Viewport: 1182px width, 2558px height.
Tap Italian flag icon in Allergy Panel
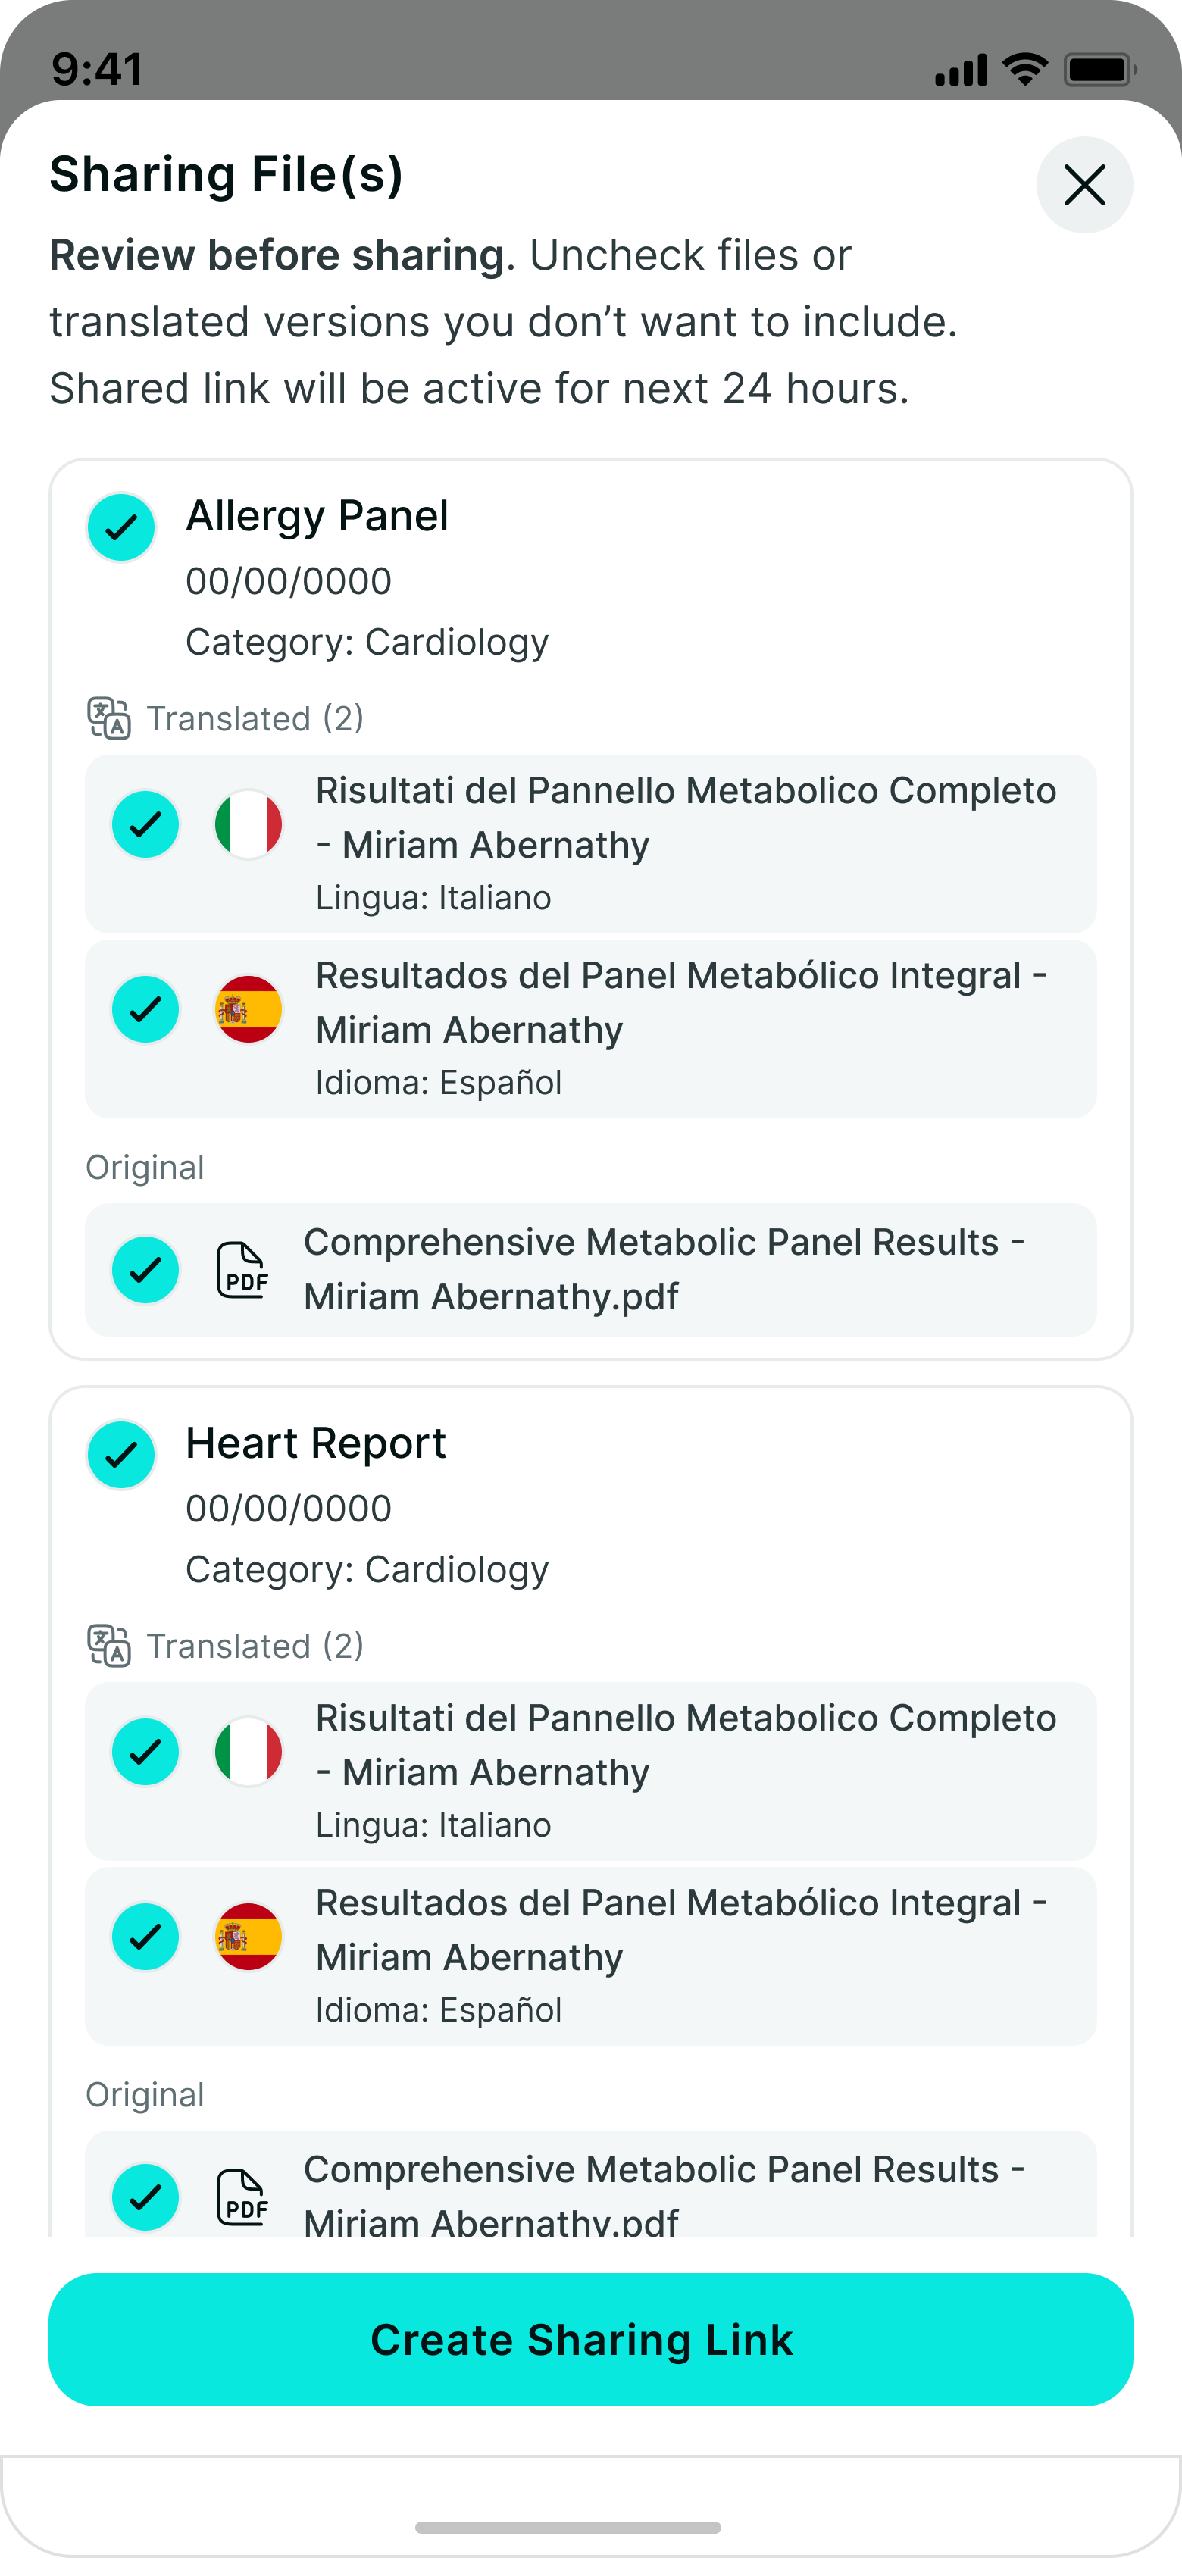(249, 824)
